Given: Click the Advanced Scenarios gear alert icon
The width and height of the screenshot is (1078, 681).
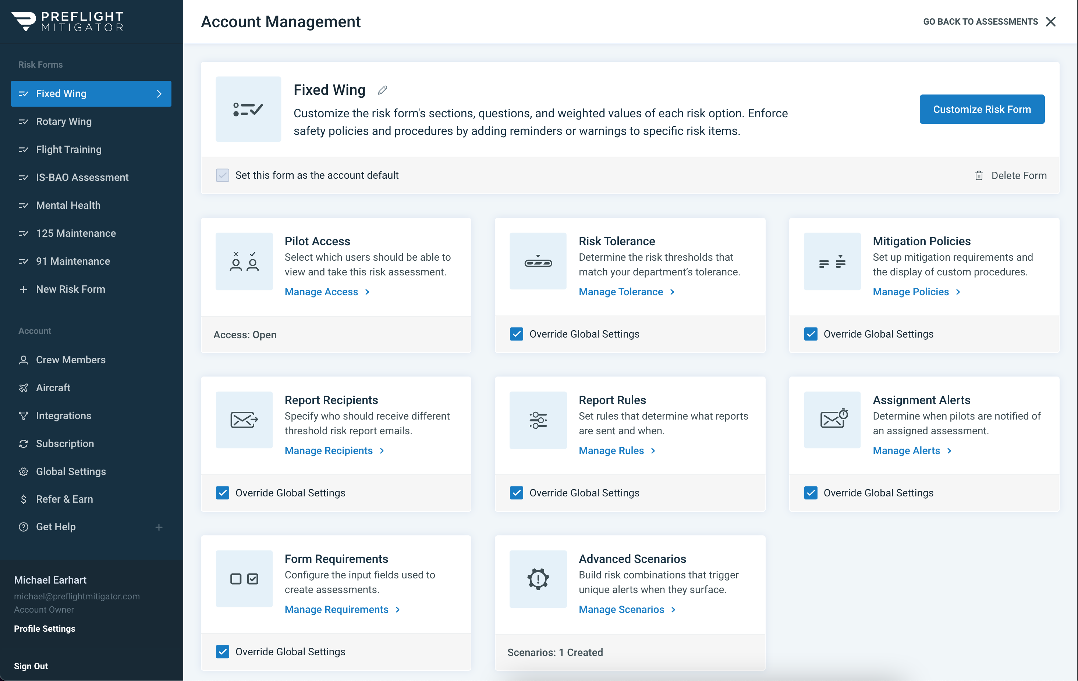Looking at the screenshot, I should coord(538,578).
